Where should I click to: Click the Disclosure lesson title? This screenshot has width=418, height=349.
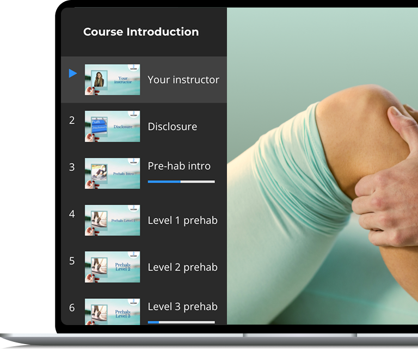[173, 127]
